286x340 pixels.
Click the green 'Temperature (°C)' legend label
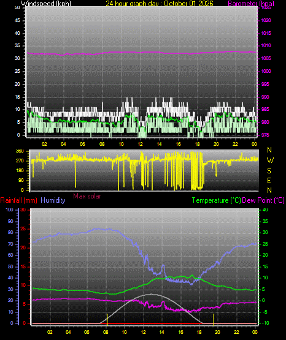click(216, 200)
